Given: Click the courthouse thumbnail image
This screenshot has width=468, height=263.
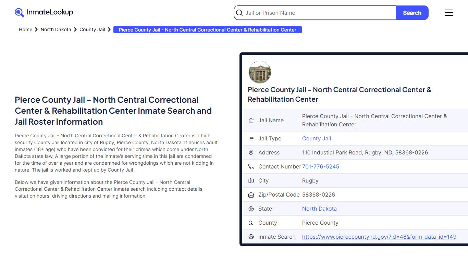Looking at the screenshot, I should (x=260, y=72).
